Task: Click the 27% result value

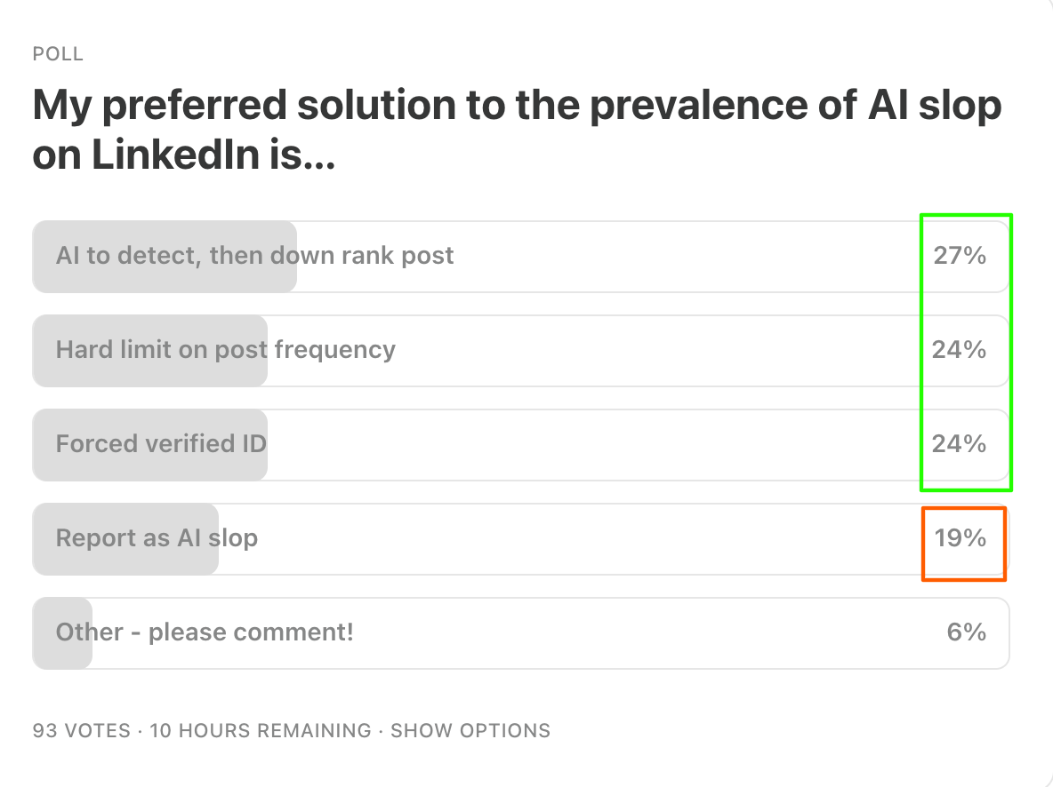Action: 960,256
